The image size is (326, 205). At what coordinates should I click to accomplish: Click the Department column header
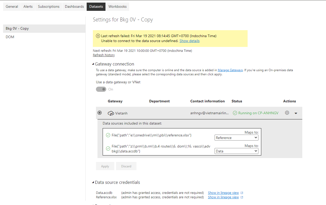159,101
